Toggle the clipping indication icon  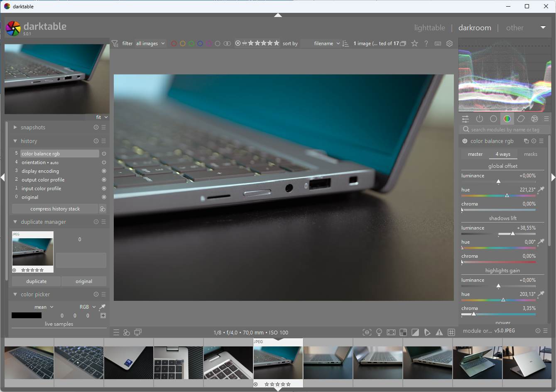point(415,332)
